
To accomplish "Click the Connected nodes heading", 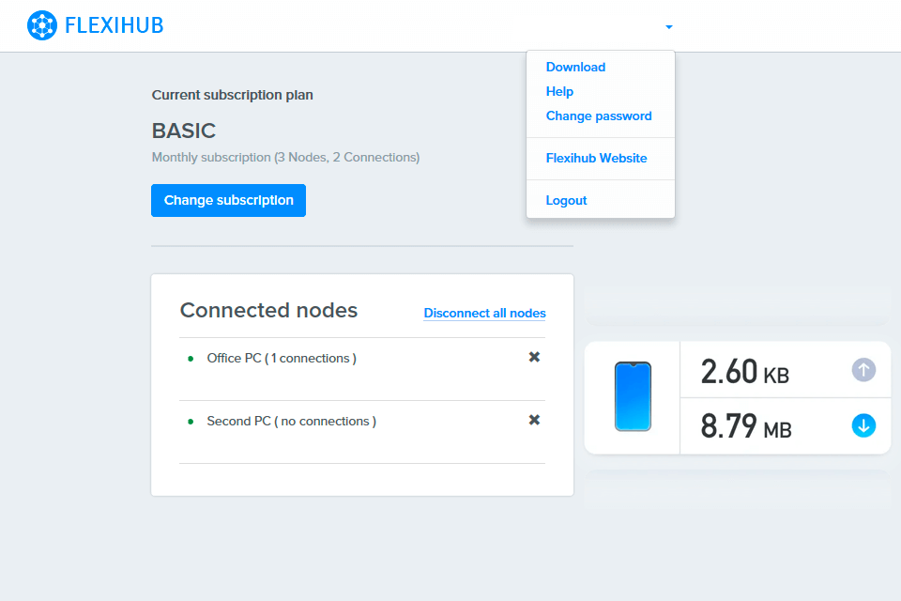I will pos(268,311).
